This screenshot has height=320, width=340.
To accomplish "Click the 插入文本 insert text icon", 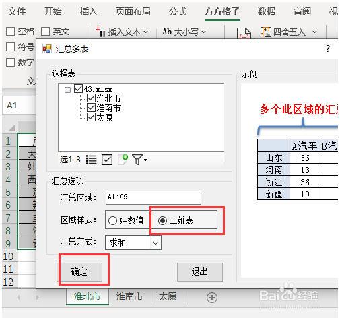I will 100,32.
